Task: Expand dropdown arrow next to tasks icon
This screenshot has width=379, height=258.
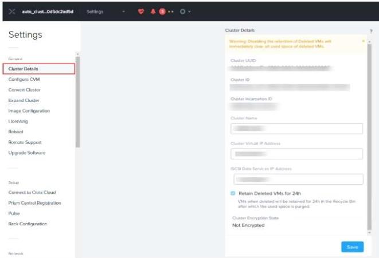Action: 190,11
